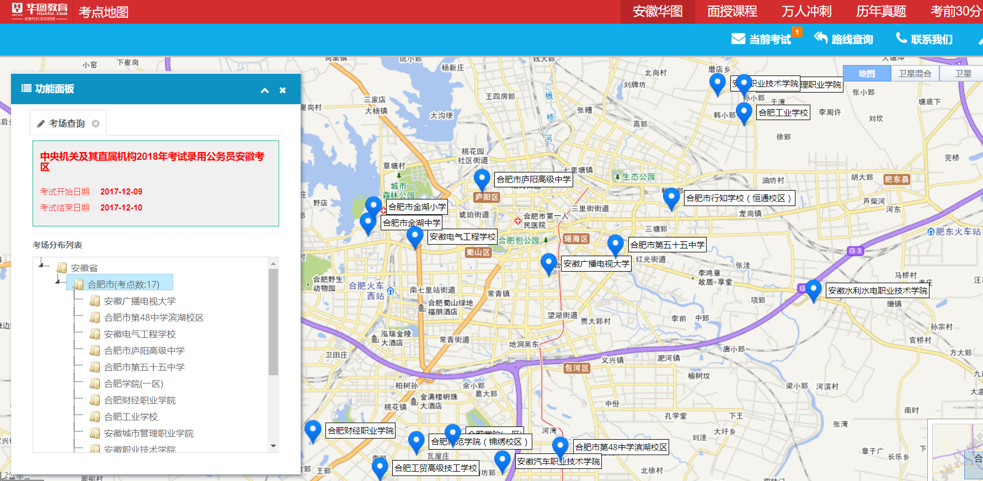This screenshot has height=481, width=983.
Task: Click the contact us phone icon
Action: [901, 37]
